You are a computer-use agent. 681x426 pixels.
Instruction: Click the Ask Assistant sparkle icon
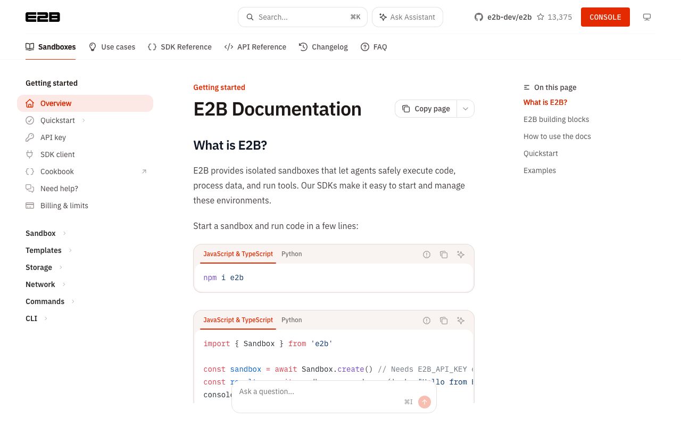(x=383, y=17)
